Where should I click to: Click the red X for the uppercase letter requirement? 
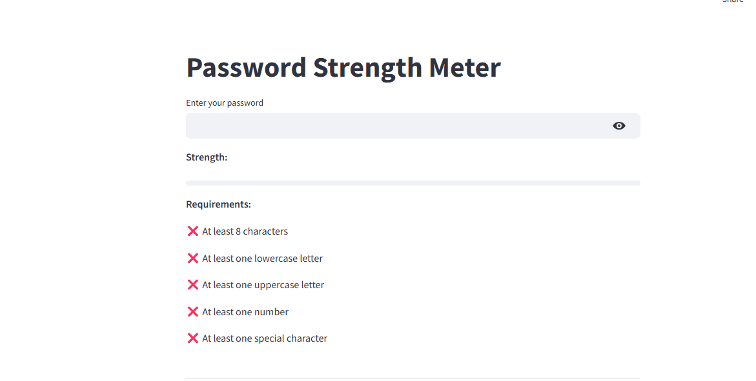[192, 284]
